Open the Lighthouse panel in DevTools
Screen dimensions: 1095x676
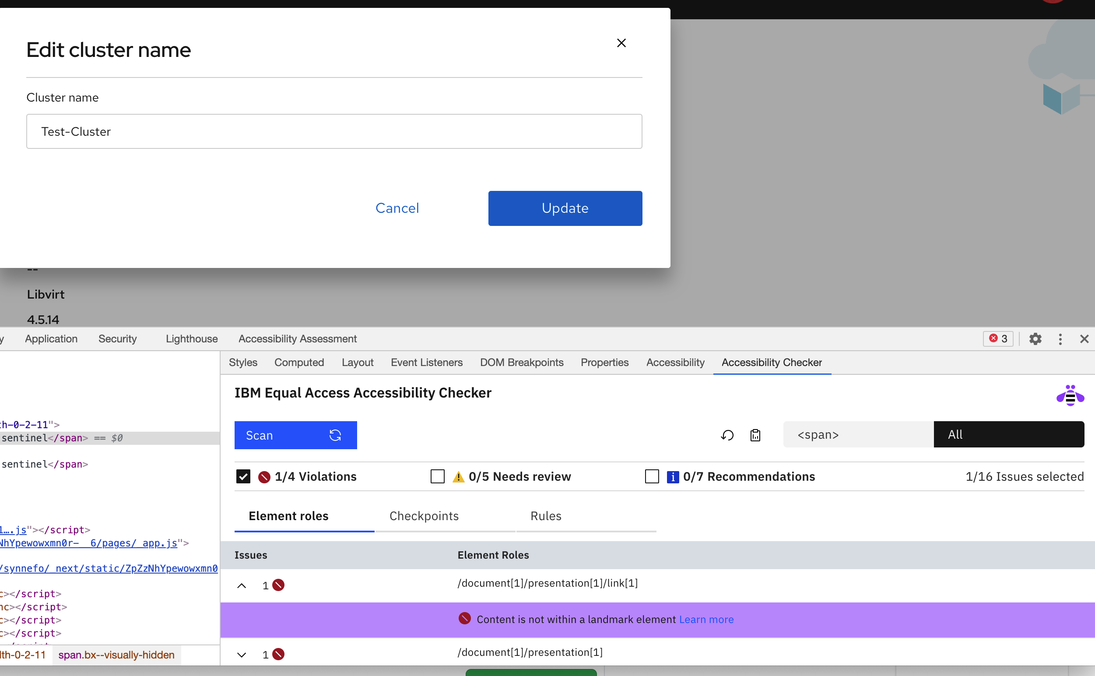tap(191, 339)
